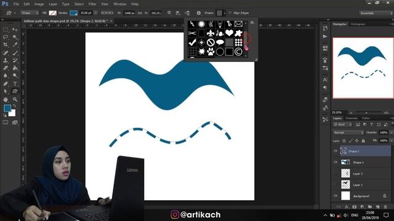
Task: Click the foreground color swatch
Action: click(7, 108)
